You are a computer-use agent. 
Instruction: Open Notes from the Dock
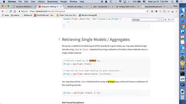(183, 42)
